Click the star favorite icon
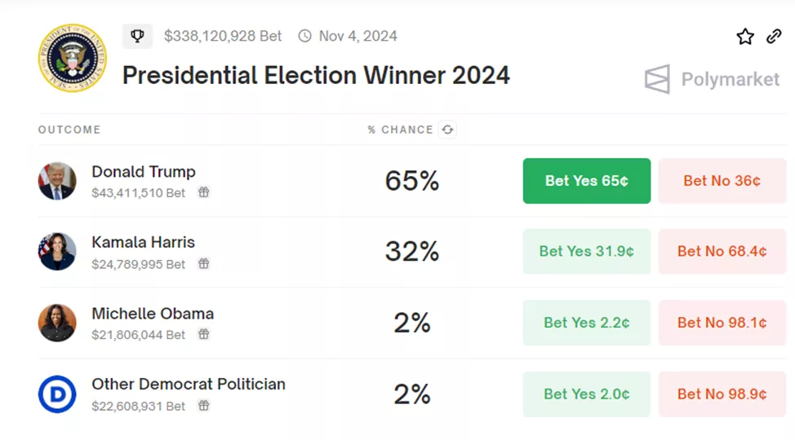 [x=745, y=37]
